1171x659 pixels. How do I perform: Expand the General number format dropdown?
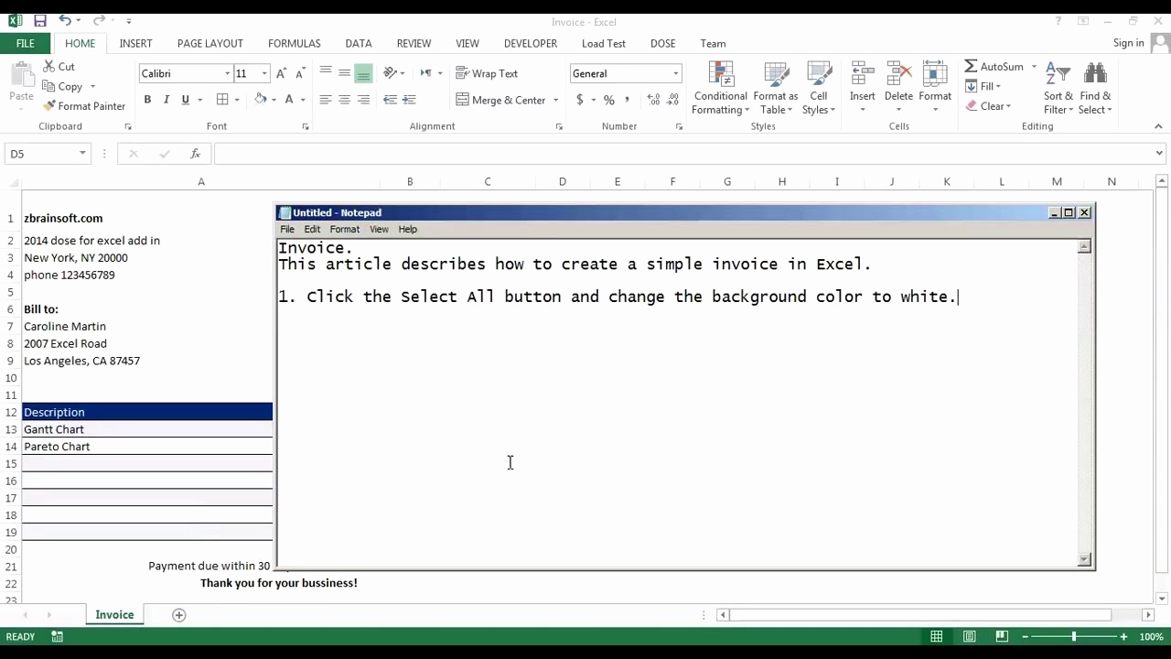tap(676, 73)
